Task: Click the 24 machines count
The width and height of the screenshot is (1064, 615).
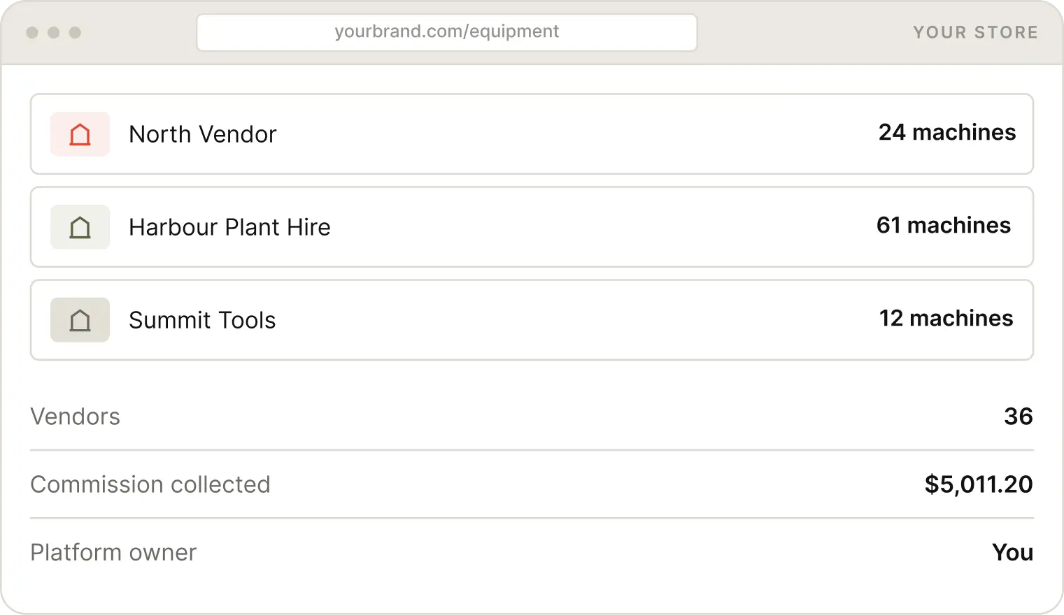Action: pos(947,132)
